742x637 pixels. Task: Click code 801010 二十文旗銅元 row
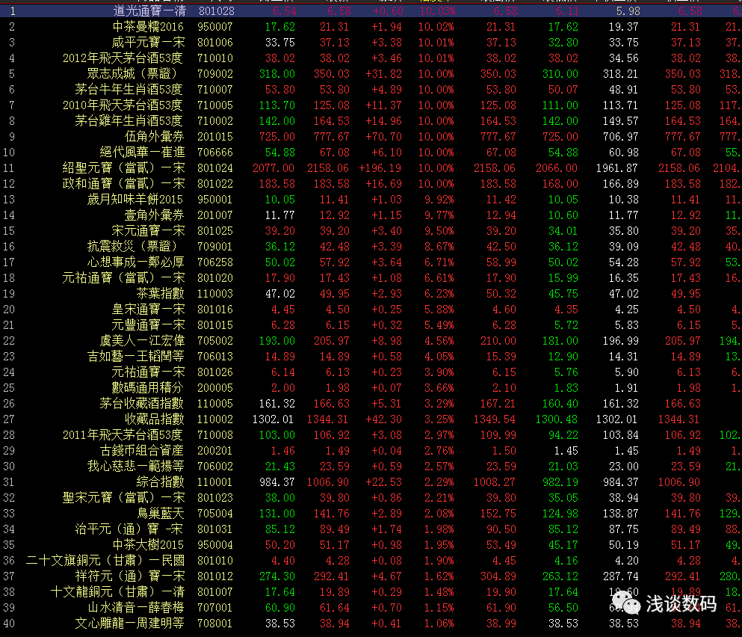(x=215, y=561)
